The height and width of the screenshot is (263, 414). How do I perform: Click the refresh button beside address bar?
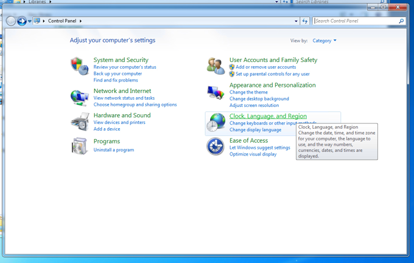point(304,21)
